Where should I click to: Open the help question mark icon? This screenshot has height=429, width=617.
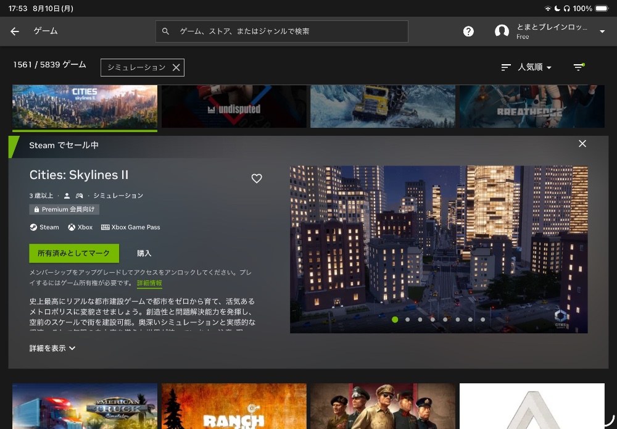tap(468, 31)
